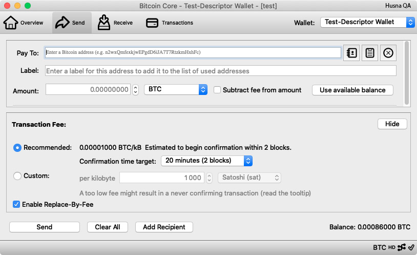Click the 0.00001000 BTC/kB fee text
417x255 pixels.
(x=110, y=148)
